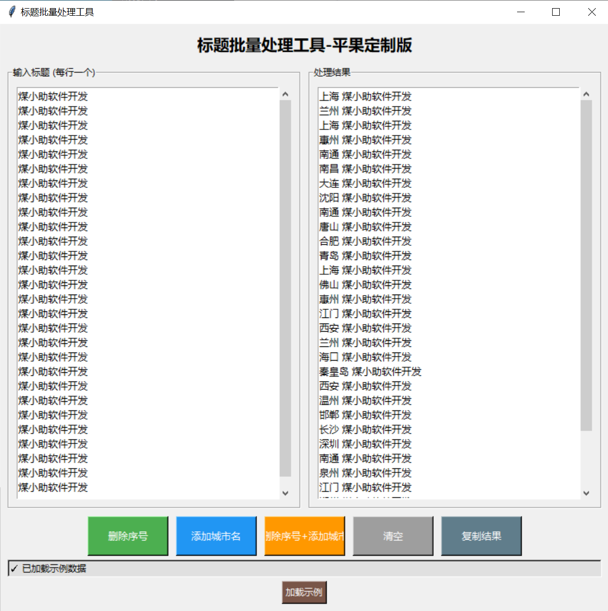Select the 邯郸 煤小助软件开发 result line
This screenshot has height=611, width=608.
pyautogui.click(x=365, y=415)
